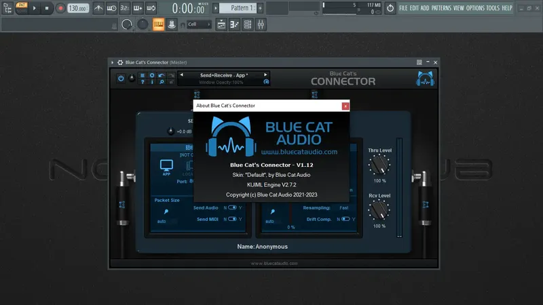Open the plugin picker list icon
Viewport: 543px width, 305px height.
coord(248,24)
